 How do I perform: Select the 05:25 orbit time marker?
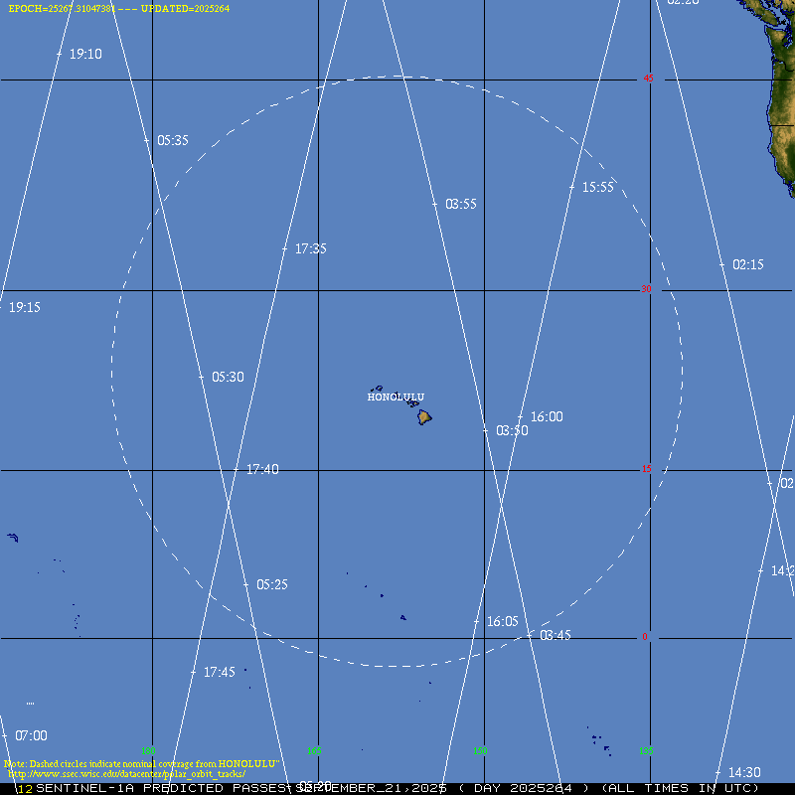(x=271, y=585)
